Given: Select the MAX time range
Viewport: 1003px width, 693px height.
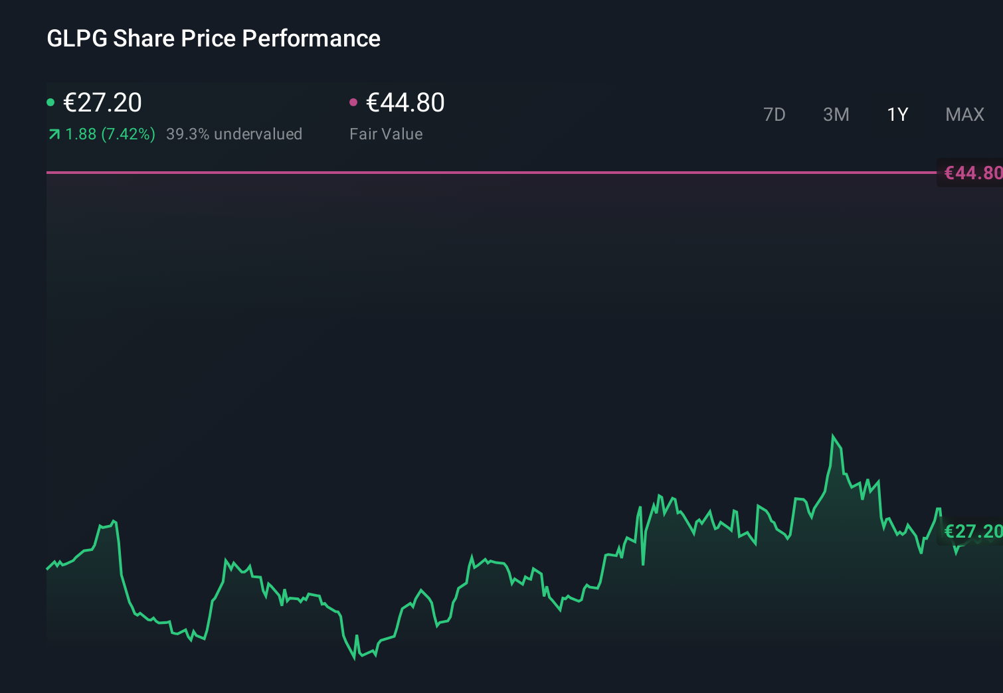Looking at the screenshot, I should click(x=964, y=114).
